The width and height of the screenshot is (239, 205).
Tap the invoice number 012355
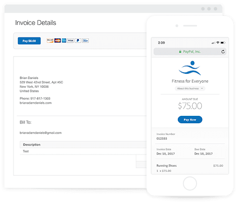click(x=162, y=139)
